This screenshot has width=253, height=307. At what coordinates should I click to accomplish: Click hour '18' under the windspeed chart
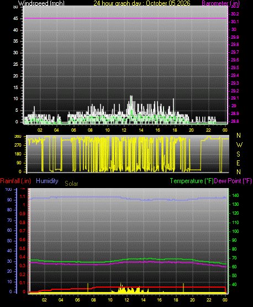pos(175,130)
